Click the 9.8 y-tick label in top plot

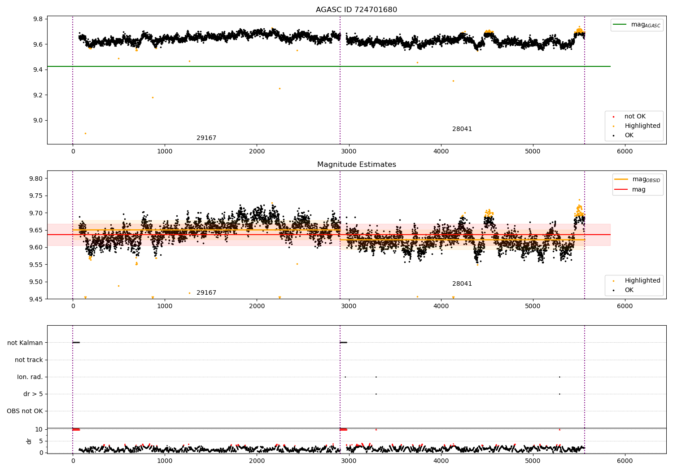click(x=38, y=19)
